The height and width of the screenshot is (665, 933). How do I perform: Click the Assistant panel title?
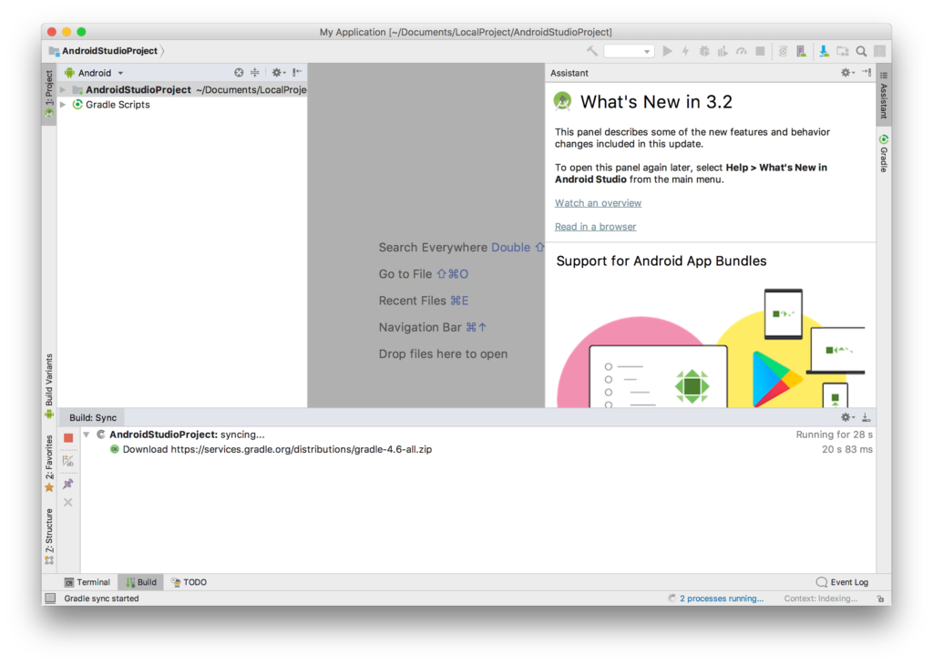click(x=569, y=73)
